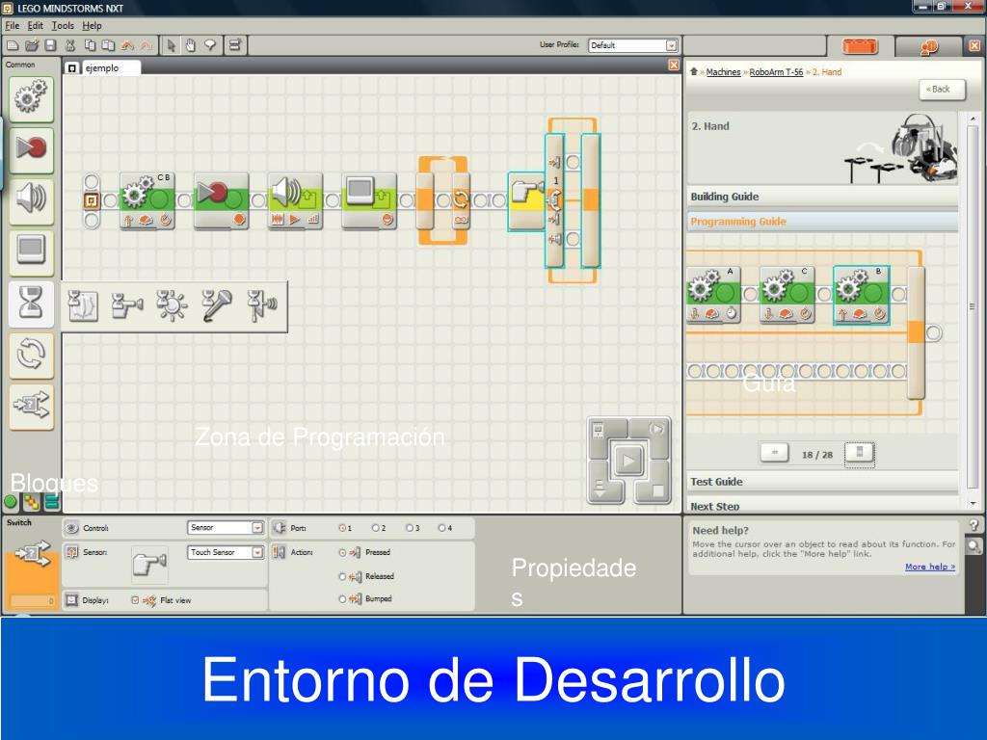Screen dimensions: 987x740
Task: Activate the Comment tool
Action: (x=209, y=45)
